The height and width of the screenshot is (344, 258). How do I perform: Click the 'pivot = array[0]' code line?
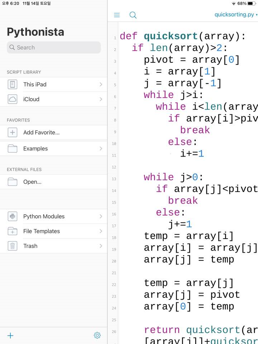(191, 60)
